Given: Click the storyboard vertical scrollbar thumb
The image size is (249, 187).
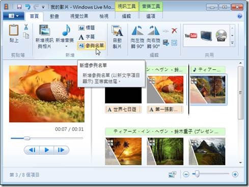Looking at the screenshot, I should tap(240, 93).
